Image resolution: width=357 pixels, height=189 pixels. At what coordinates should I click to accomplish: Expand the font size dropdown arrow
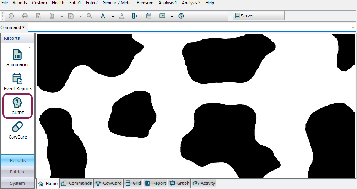(x=113, y=16)
